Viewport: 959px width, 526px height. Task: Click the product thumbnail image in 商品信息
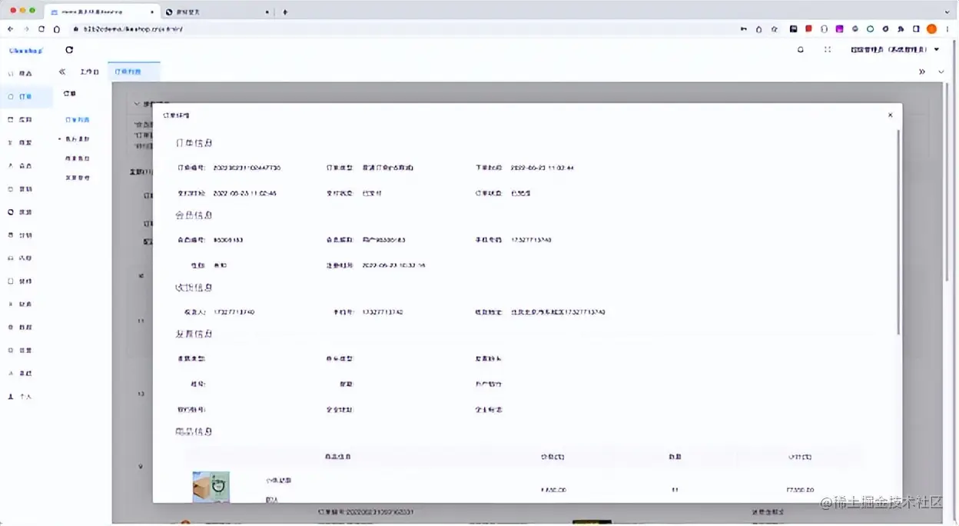pyautogui.click(x=211, y=487)
